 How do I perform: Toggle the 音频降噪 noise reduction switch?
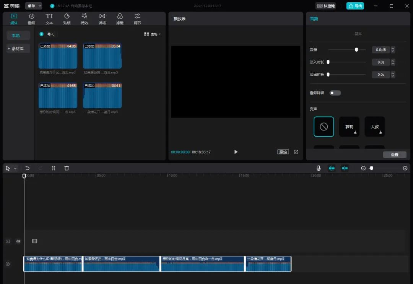335,93
